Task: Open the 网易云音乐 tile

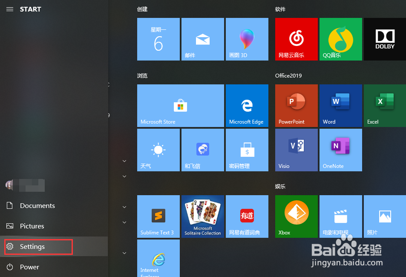Action: pyautogui.click(x=297, y=39)
